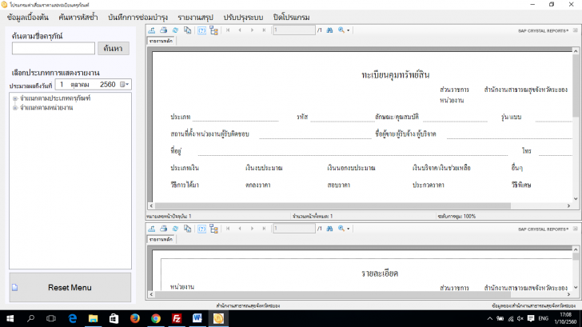Screen dimensions: 582x327
Task: Click bottom viewer vertical scrollbar down arrow
Action: [x=576, y=288]
